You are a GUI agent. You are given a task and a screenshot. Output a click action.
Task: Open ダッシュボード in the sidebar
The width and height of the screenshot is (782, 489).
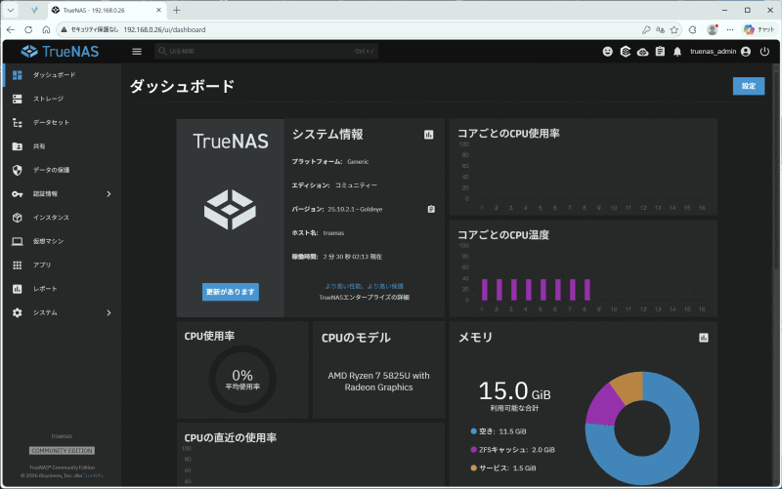click(62, 75)
